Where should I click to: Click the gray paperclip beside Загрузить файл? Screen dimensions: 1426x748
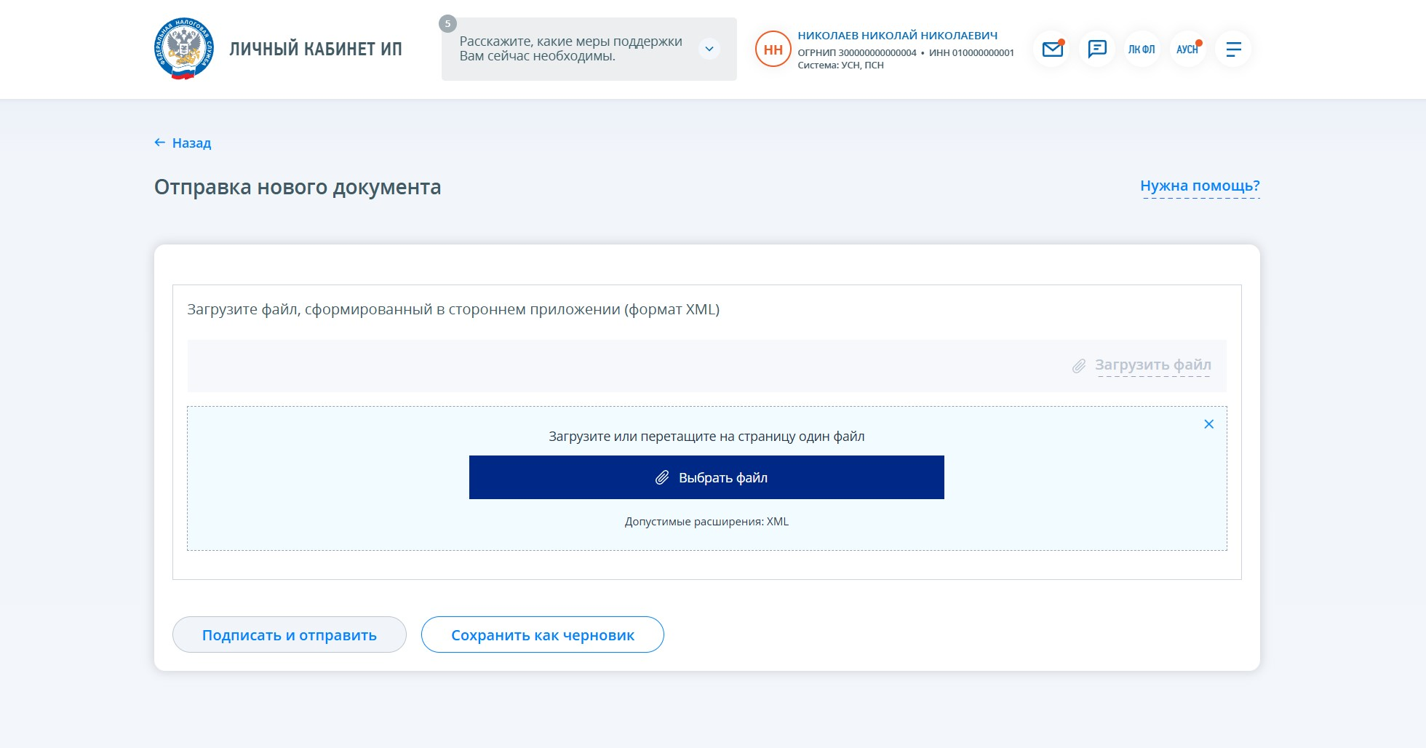1079,366
